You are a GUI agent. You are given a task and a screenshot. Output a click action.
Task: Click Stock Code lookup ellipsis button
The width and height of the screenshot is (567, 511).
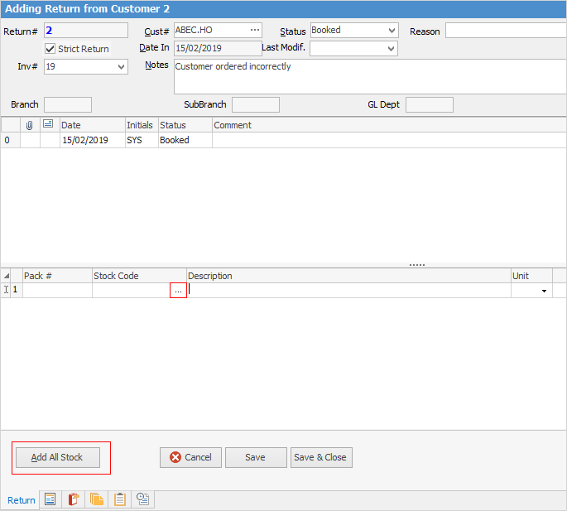coord(178,291)
